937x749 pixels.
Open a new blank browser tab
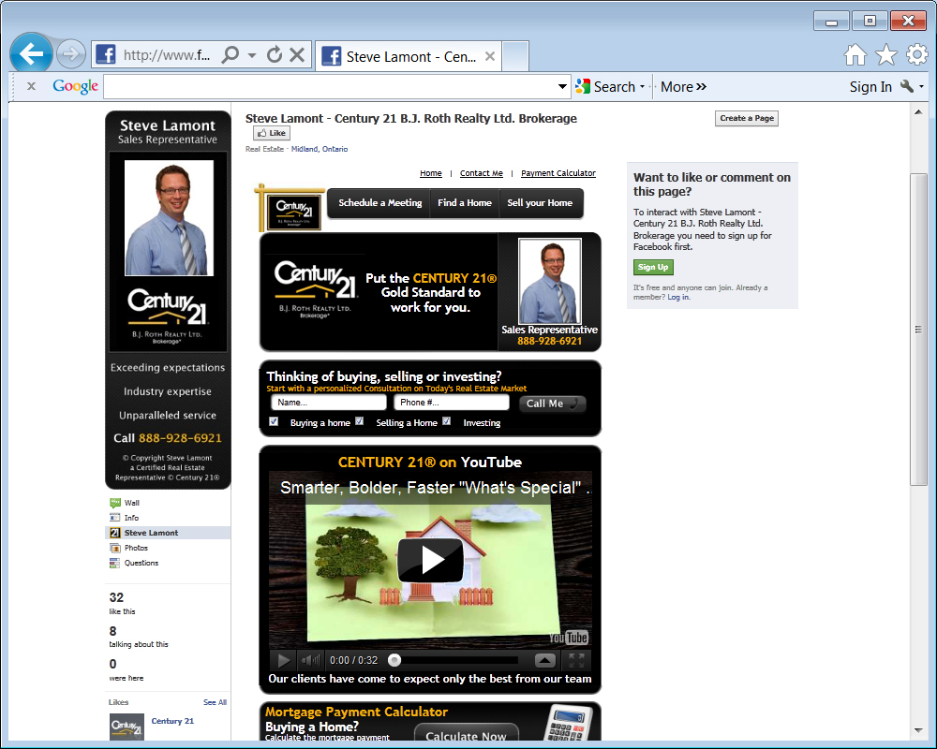[x=515, y=56]
